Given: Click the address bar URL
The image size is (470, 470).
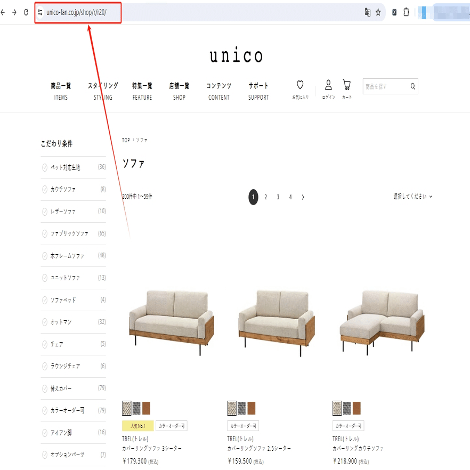Looking at the screenshot, I should pos(76,12).
